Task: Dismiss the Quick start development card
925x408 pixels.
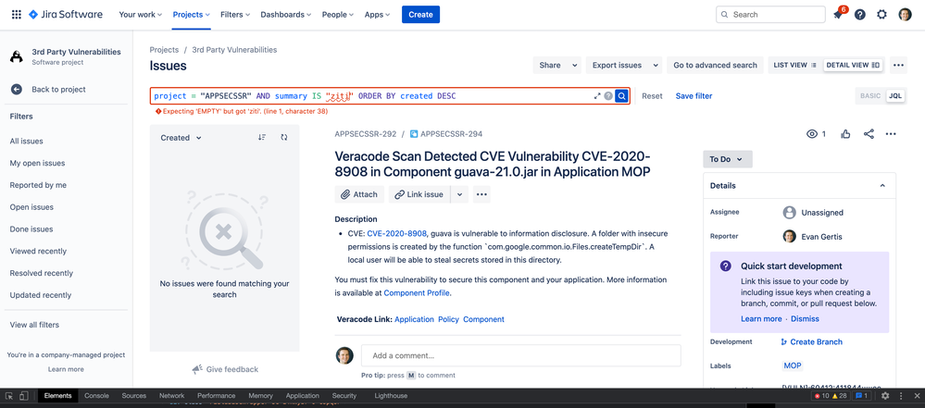Action: (x=805, y=318)
